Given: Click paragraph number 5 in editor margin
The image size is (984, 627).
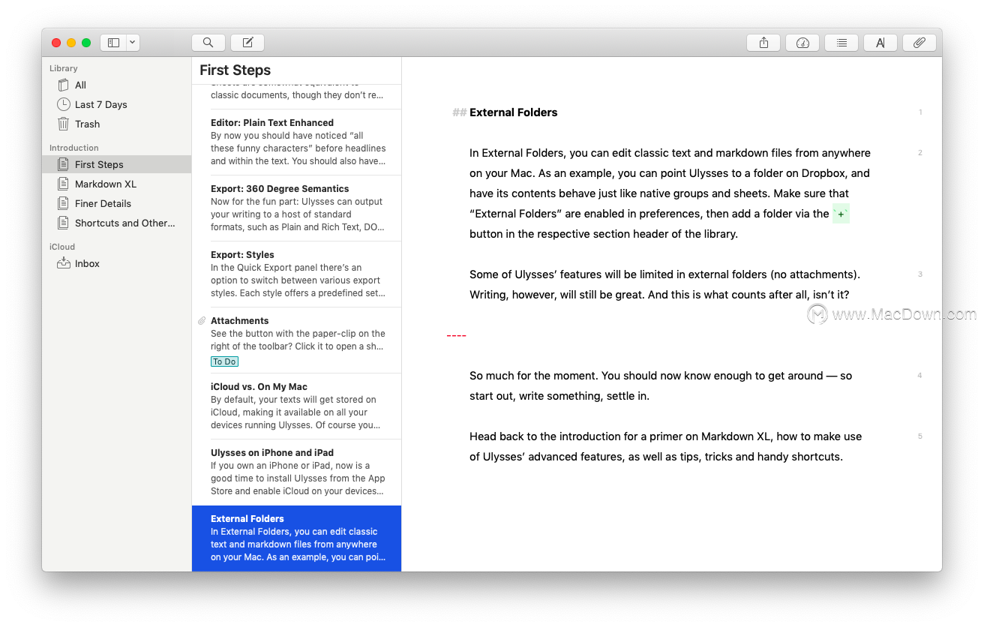Looking at the screenshot, I should tap(920, 436).
